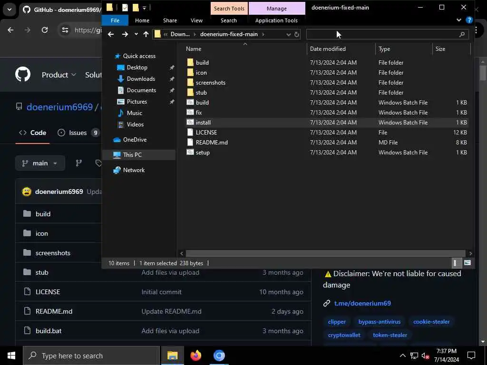This screenshot has height=365, width=487.
Task: Select the setup batch file
Action: point(203,153)
